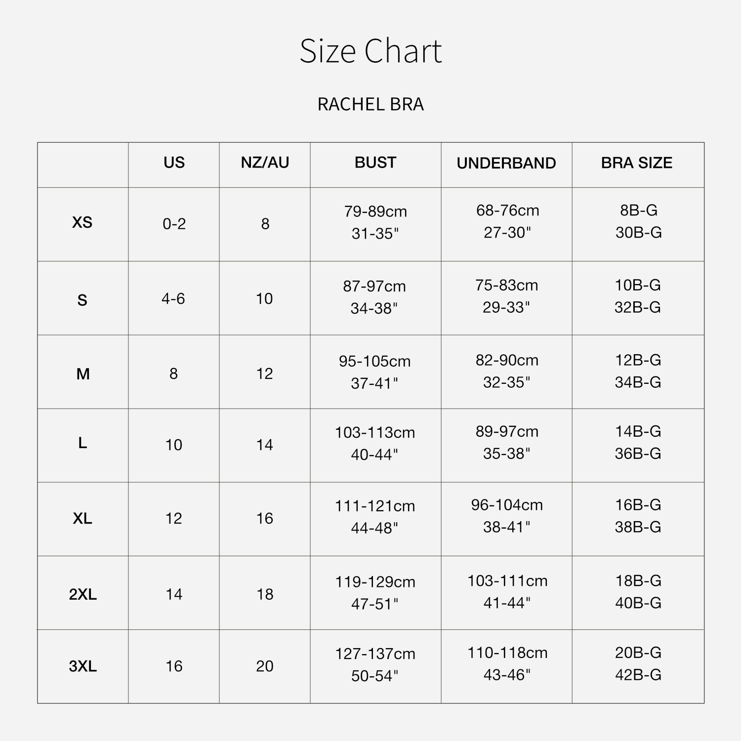Click the 110-118cm underband cell
741x741 pixels.
point(507,664)
